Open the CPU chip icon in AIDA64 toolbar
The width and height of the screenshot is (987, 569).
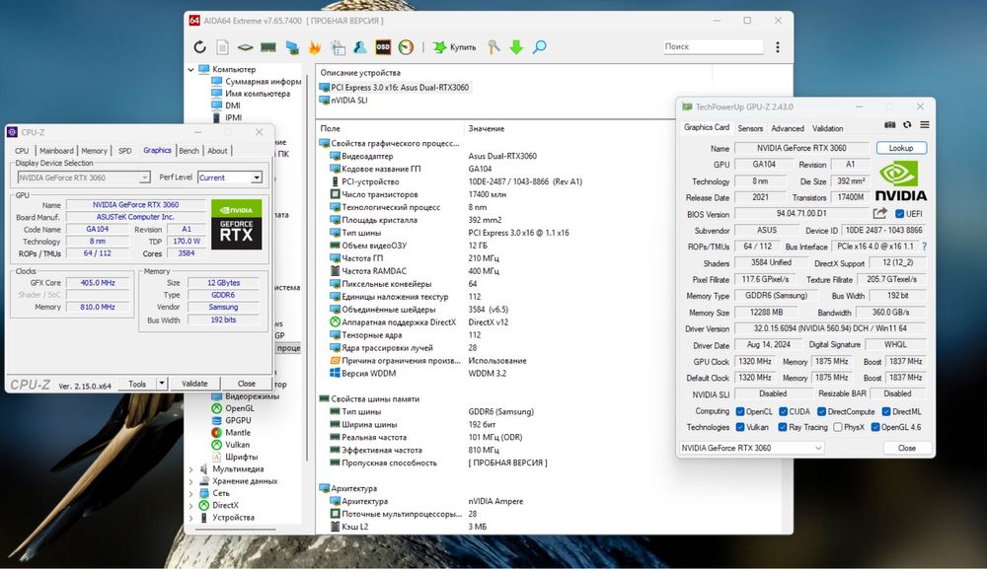(x=245, y=47)
